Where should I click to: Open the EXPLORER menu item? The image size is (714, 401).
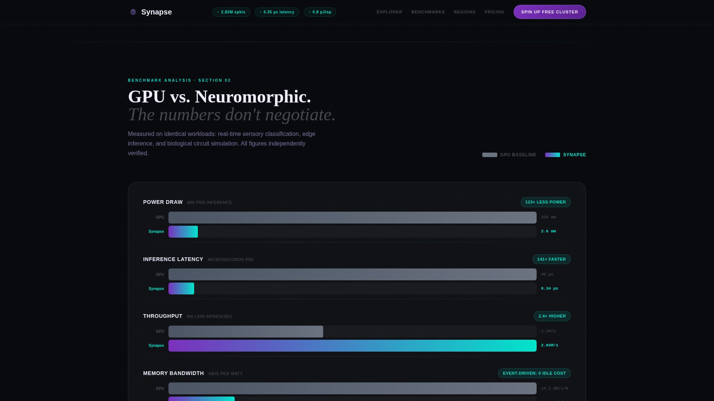click(x=389, y=12)
